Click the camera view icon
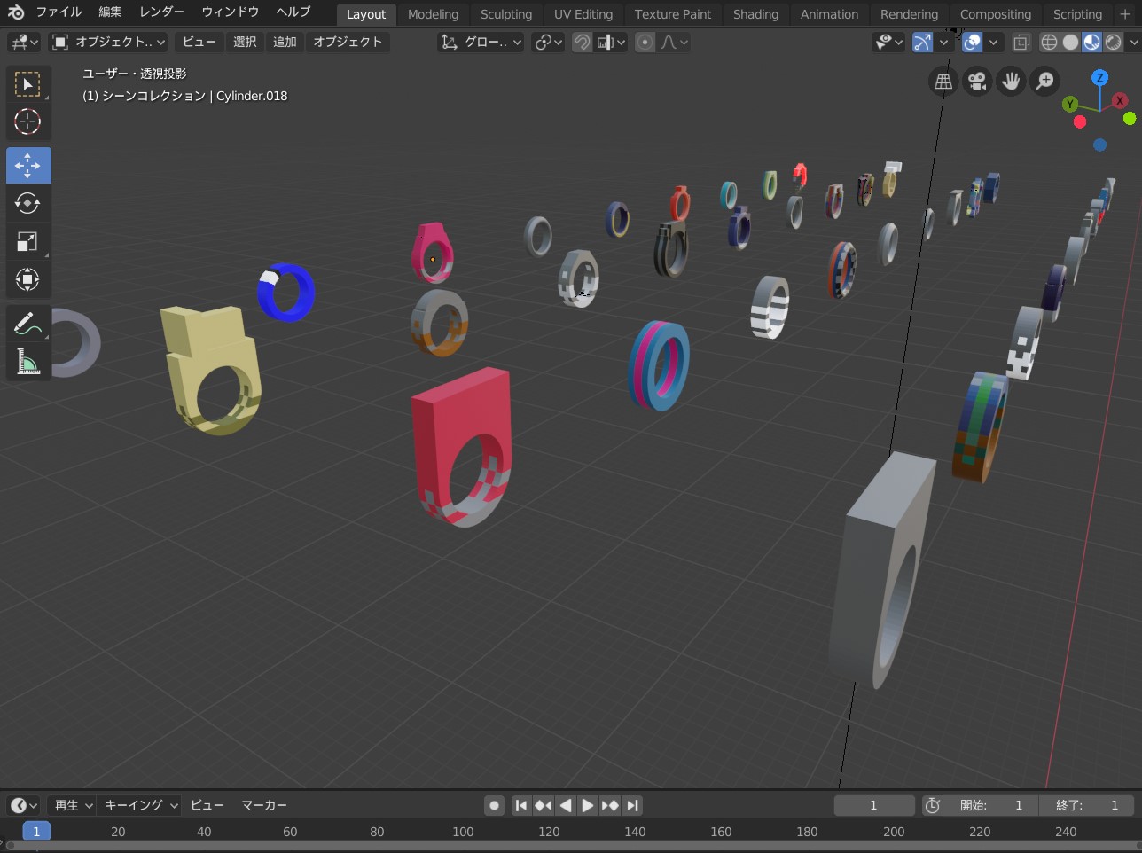The height and width of the screenshot is (853, 1142). 977,82
